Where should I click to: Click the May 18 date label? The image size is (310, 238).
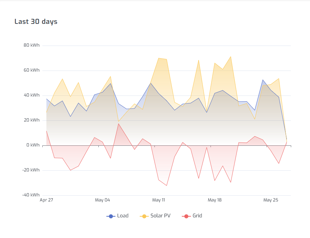pyautogui.click(x=215, y=200)
